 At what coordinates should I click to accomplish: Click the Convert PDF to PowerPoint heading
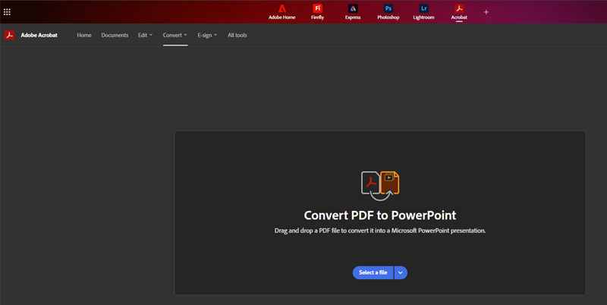(380, 215)
